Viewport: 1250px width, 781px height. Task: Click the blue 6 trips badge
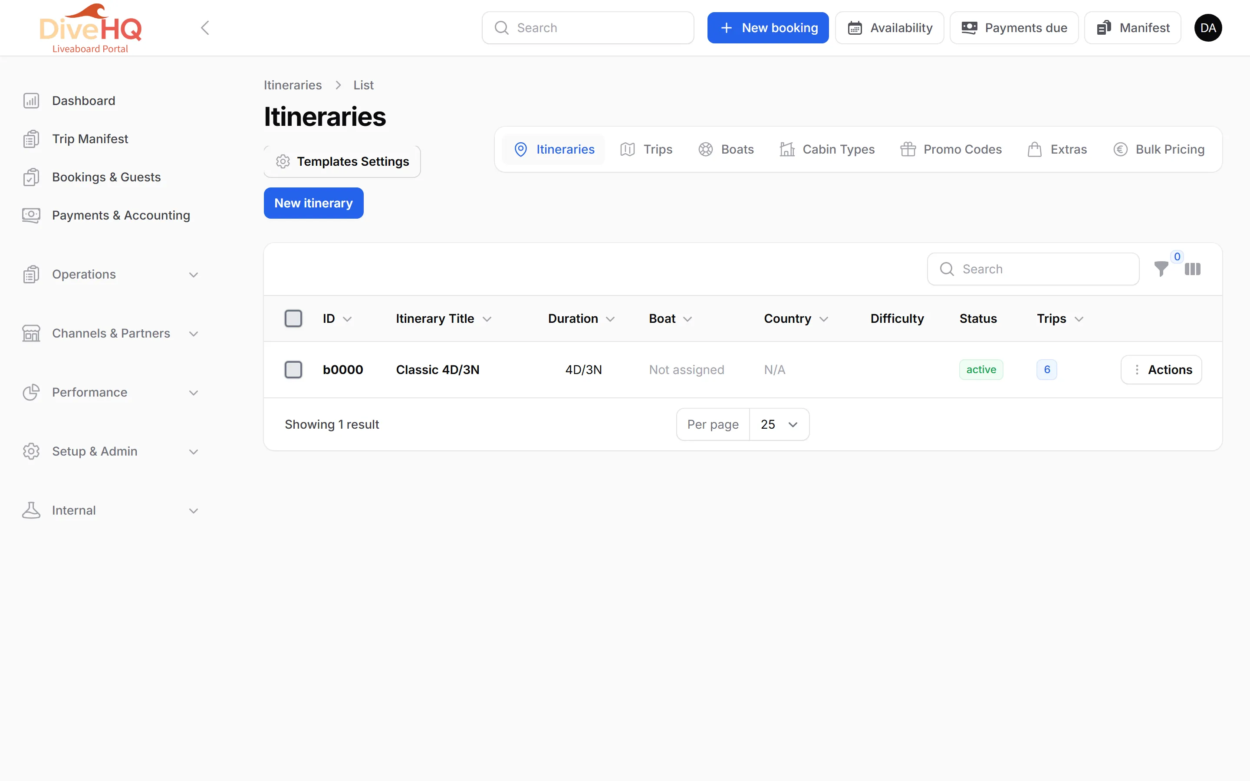[1046, 370]
